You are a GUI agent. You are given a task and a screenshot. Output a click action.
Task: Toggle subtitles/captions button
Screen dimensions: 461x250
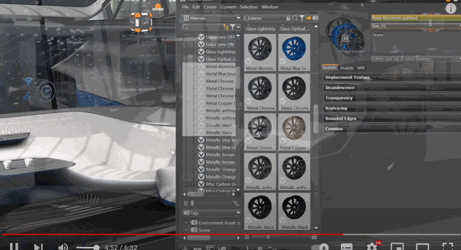coord(346,246)
